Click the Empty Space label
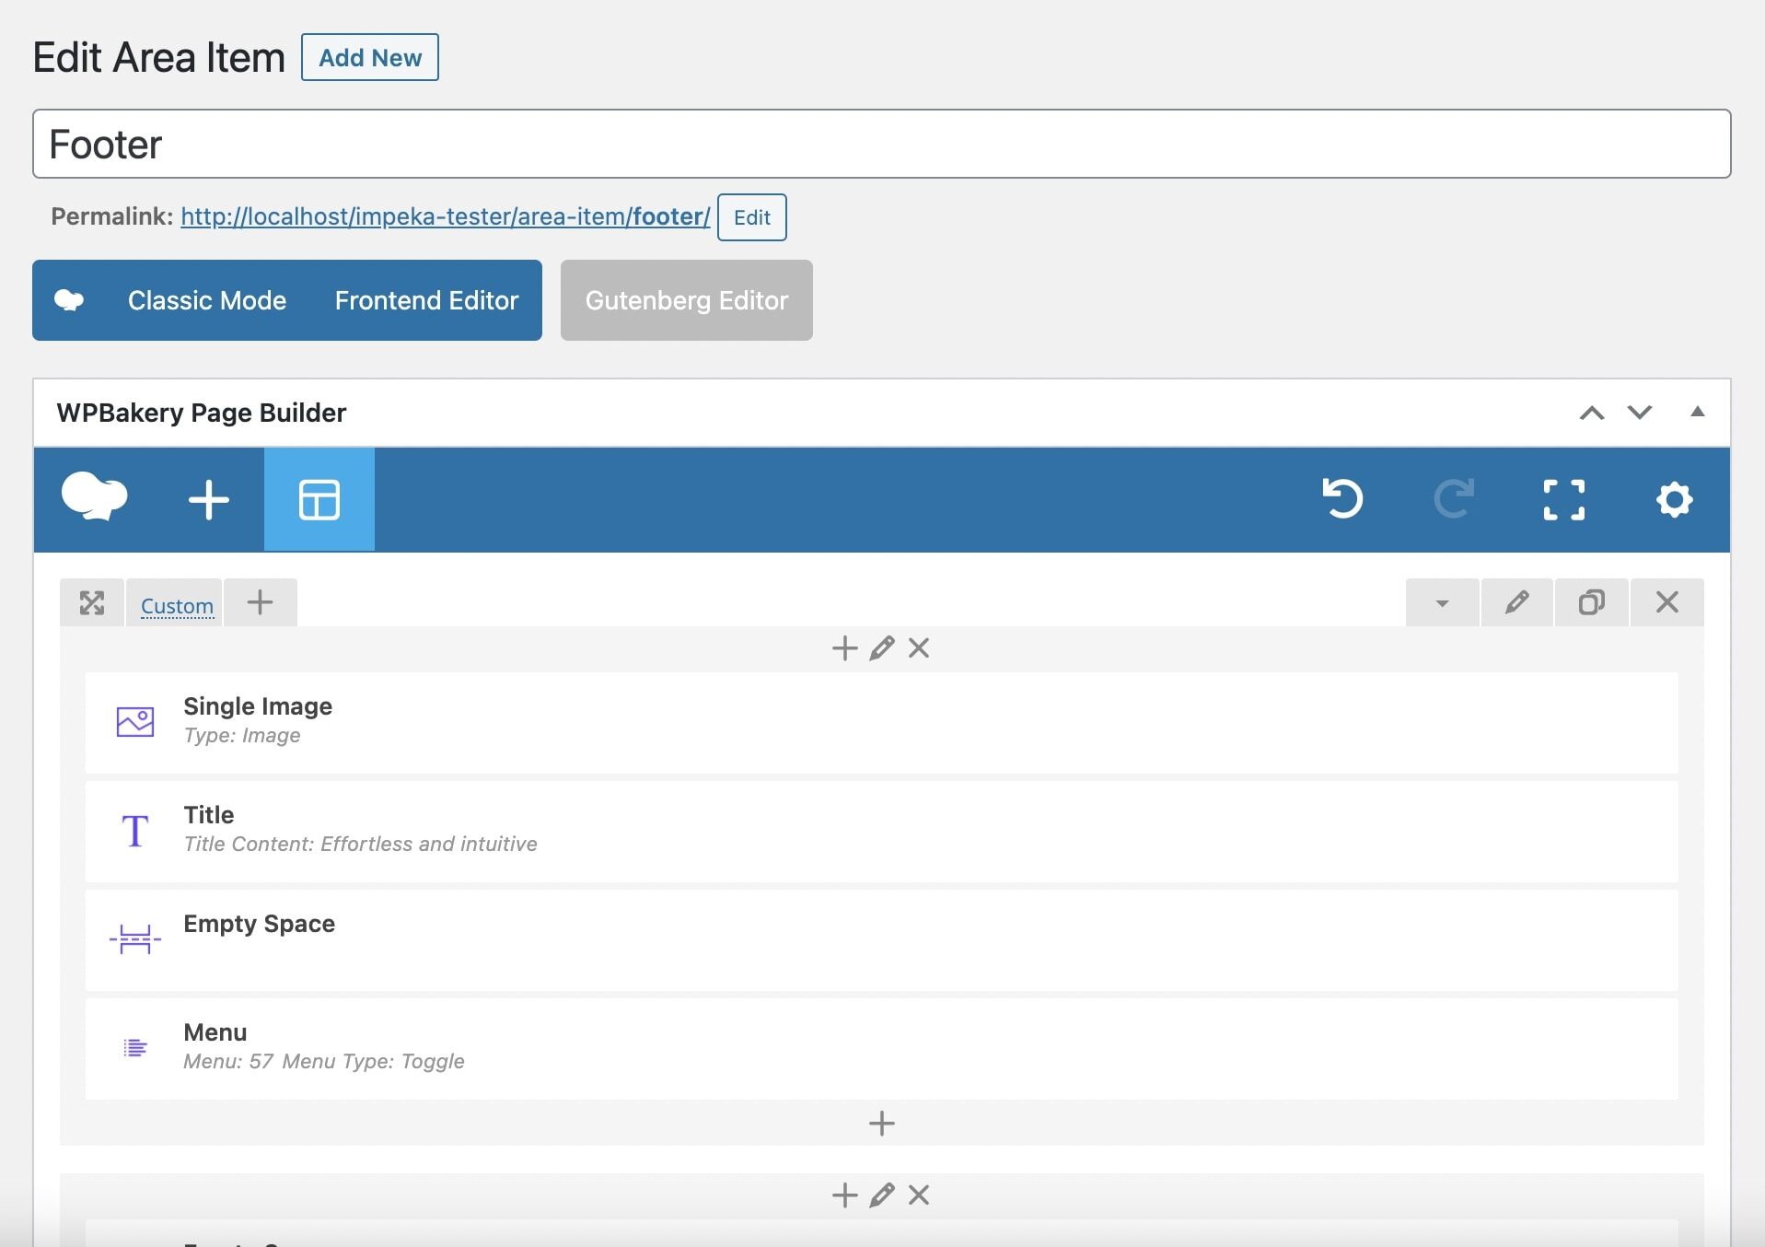 tap(260, 924)
